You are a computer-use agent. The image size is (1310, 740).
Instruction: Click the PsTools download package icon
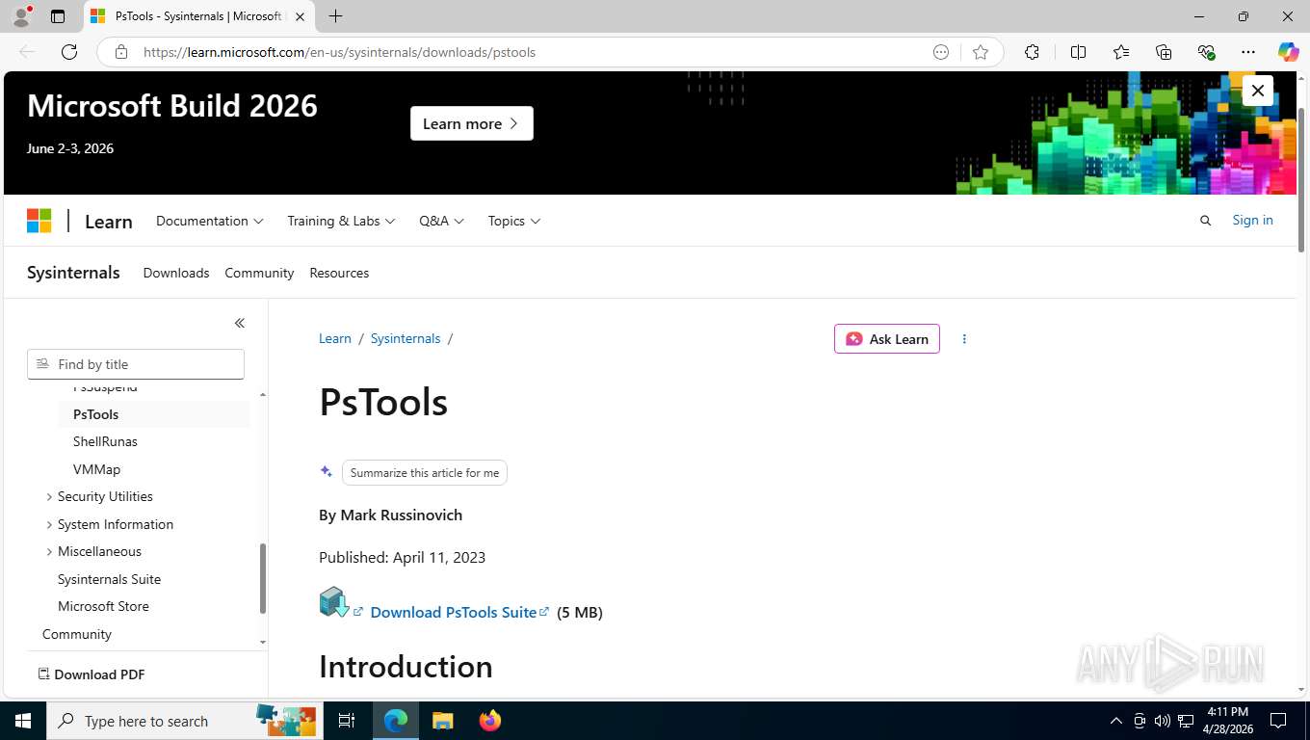(x=333, y=602)
